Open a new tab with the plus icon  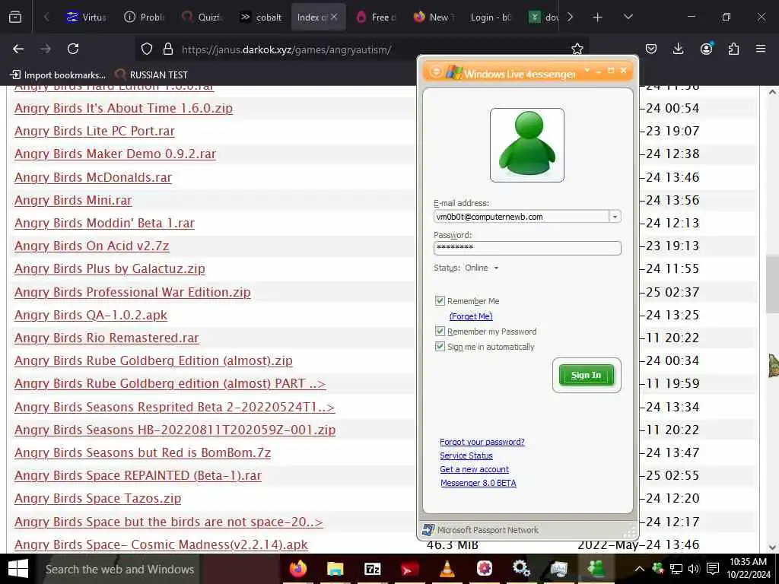coord(598,17)
